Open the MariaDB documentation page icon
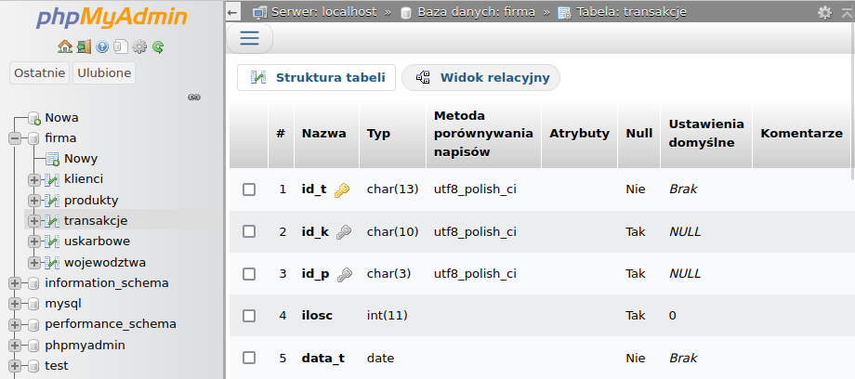 pyautogui.click(x=121, y=46)
